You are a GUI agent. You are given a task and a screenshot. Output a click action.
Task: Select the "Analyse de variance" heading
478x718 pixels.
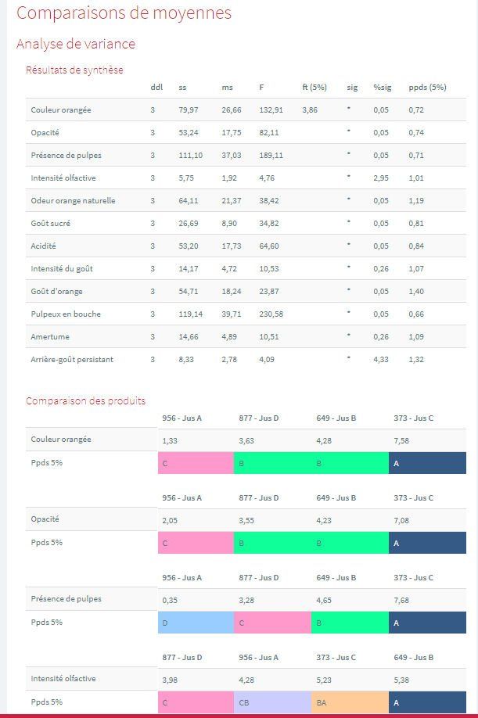coord(76,44)
